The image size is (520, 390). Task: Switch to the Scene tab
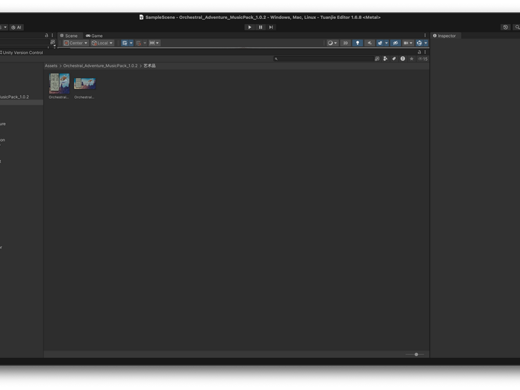coord(69,36)
